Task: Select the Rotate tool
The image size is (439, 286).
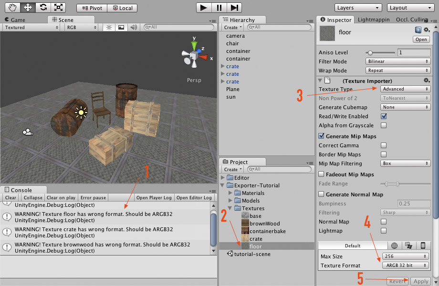Action: click(x=44, y=7)
